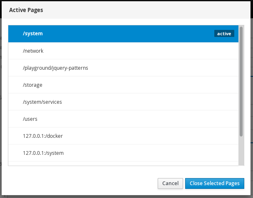Grab the page list scrollbar thumb
This screenshot has height=198, width=253.
point(241,81)
